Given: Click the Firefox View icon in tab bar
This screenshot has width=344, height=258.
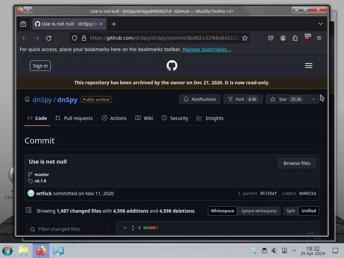Looking at the screenshot, I should point(23,24).
